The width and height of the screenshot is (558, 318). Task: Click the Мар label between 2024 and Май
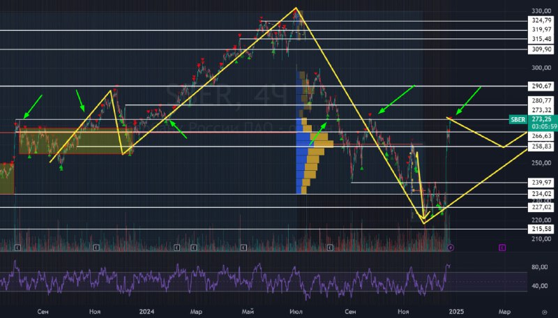point(196,312)
